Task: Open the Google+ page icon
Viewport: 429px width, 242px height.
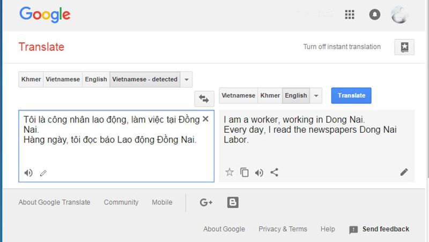Action: click(x=206, y=202)
